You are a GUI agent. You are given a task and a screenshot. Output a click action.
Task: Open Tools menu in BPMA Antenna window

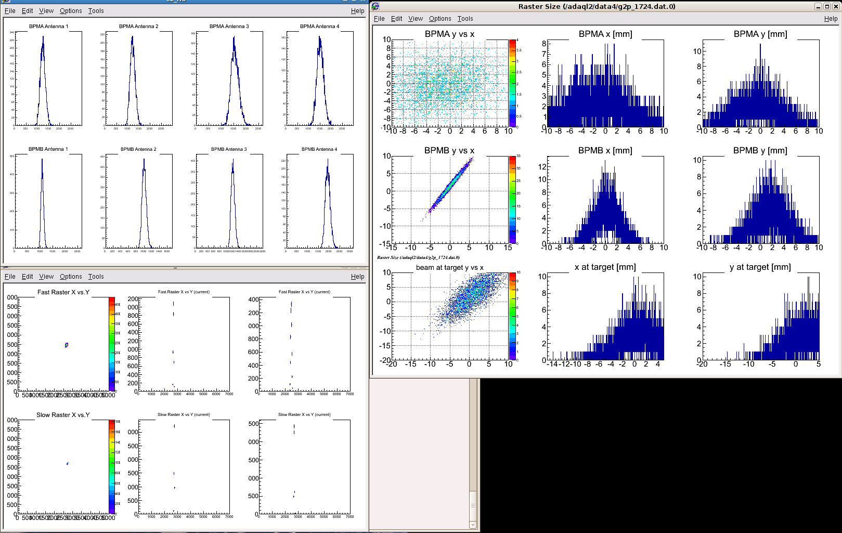click(x=96, y=10)
